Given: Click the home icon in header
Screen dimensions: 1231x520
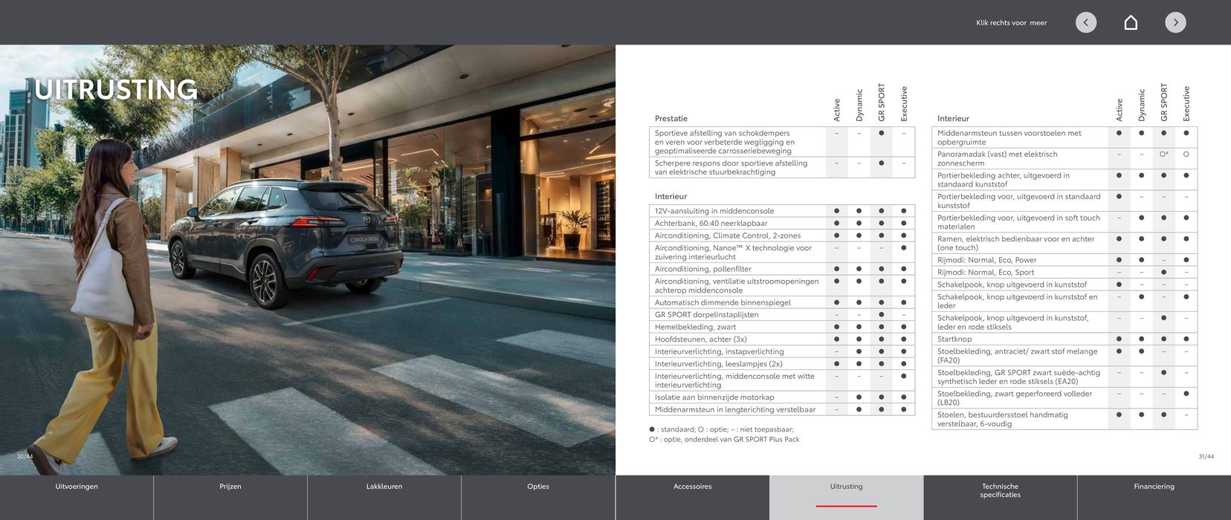Looking at the screenshot, I should pyautogui.click(x=1131, y=22).
